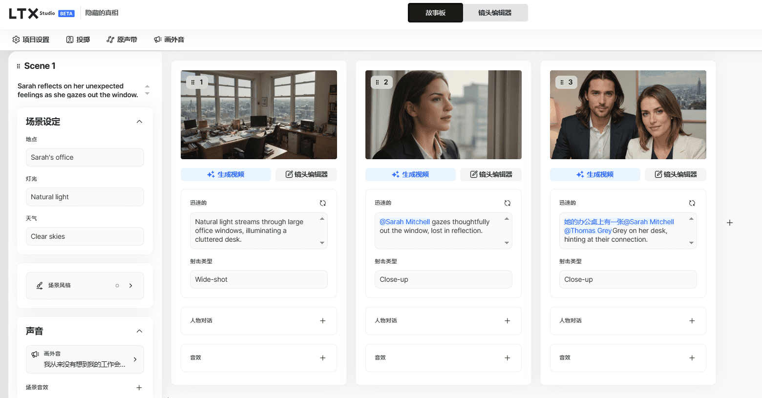
Task: Add 人物对话 dialogue to shot 1
Action: (323, 321)
